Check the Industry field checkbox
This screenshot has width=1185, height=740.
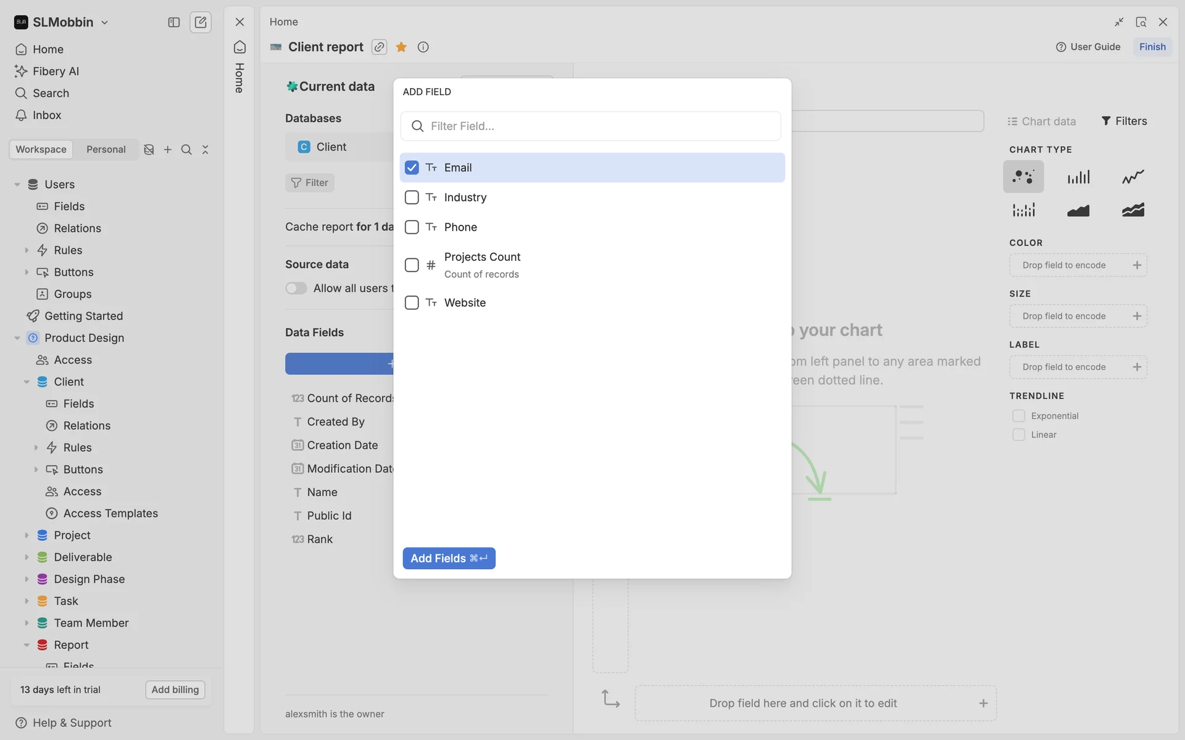[412, 197]
